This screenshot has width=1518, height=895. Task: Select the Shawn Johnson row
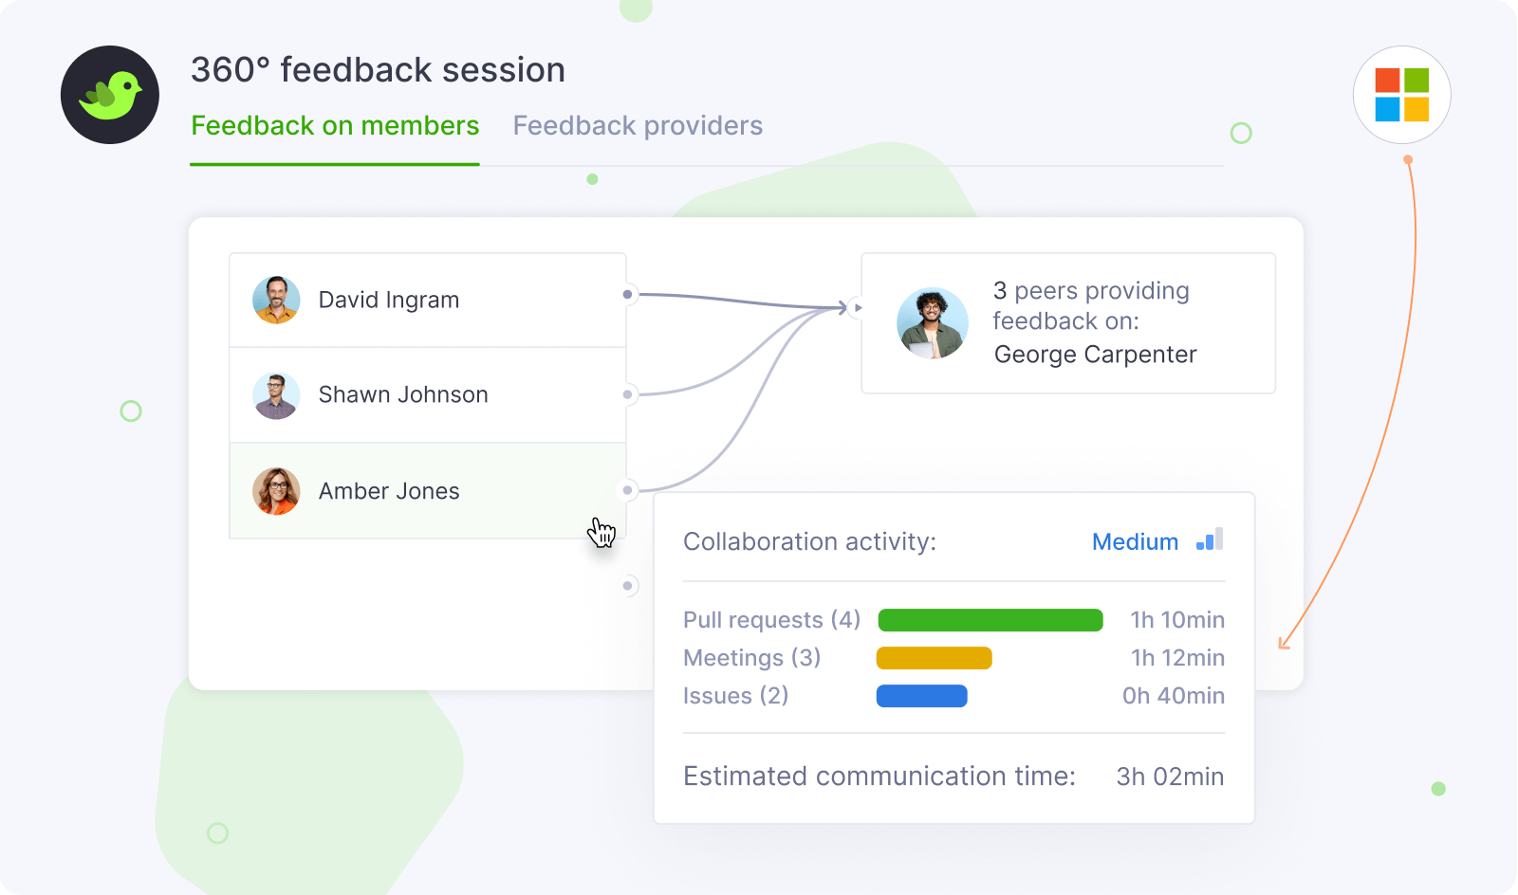pyautogui.click(x=427, y=395)
